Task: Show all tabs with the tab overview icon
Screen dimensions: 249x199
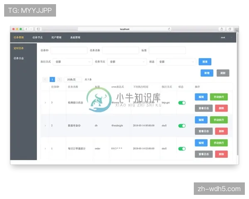Action: [x=229, y=29]
